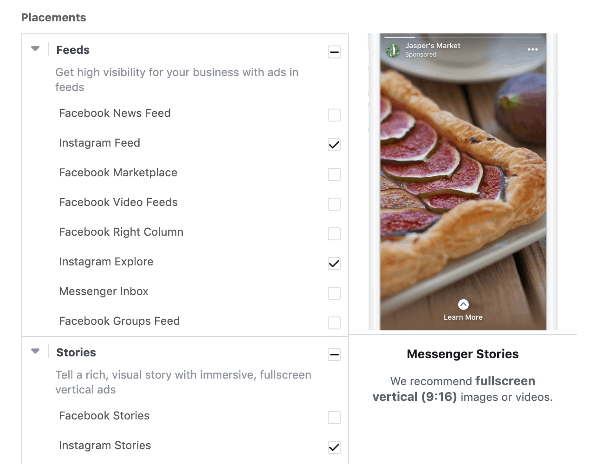
Task: Enable the Facebook Stories placement
Action: 334,418
